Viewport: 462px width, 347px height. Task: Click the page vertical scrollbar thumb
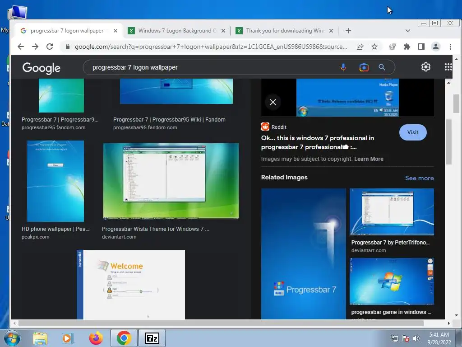coord(456,103)
